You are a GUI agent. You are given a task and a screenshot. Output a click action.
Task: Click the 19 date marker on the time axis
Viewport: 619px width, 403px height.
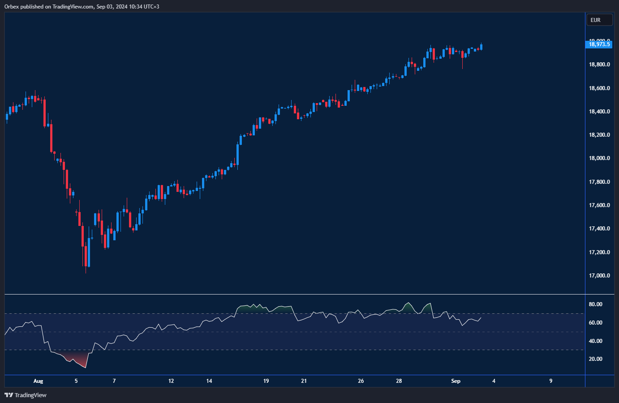click(x=266, y=381)
